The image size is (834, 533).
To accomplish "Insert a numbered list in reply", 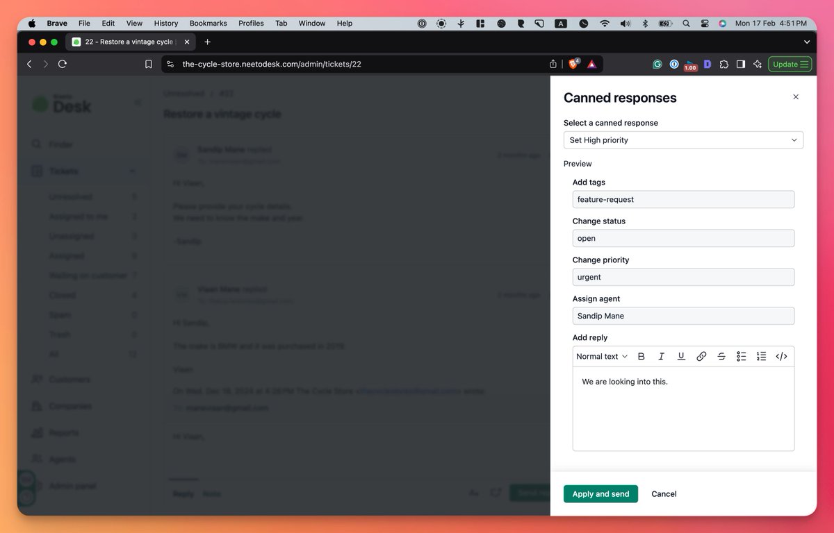I will (761, 356).
